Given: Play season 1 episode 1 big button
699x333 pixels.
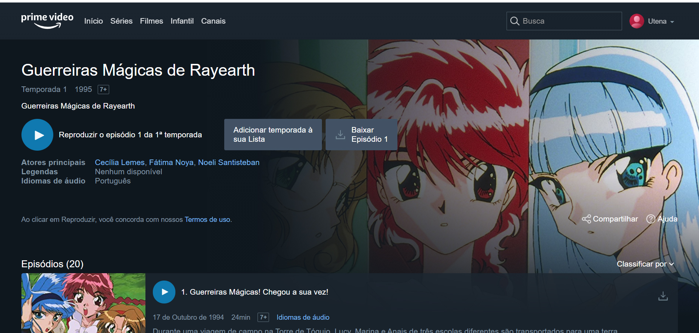Looking at the screenshot, I should pos(37,135).
